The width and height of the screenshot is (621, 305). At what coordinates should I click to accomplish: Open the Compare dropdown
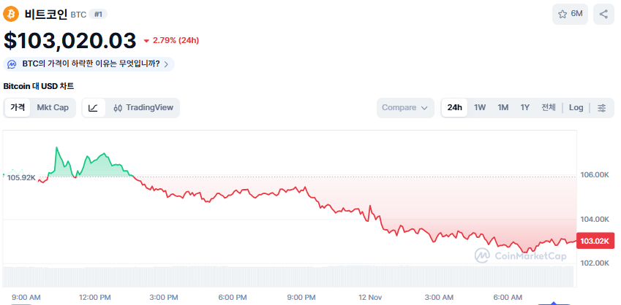[405, 108]
